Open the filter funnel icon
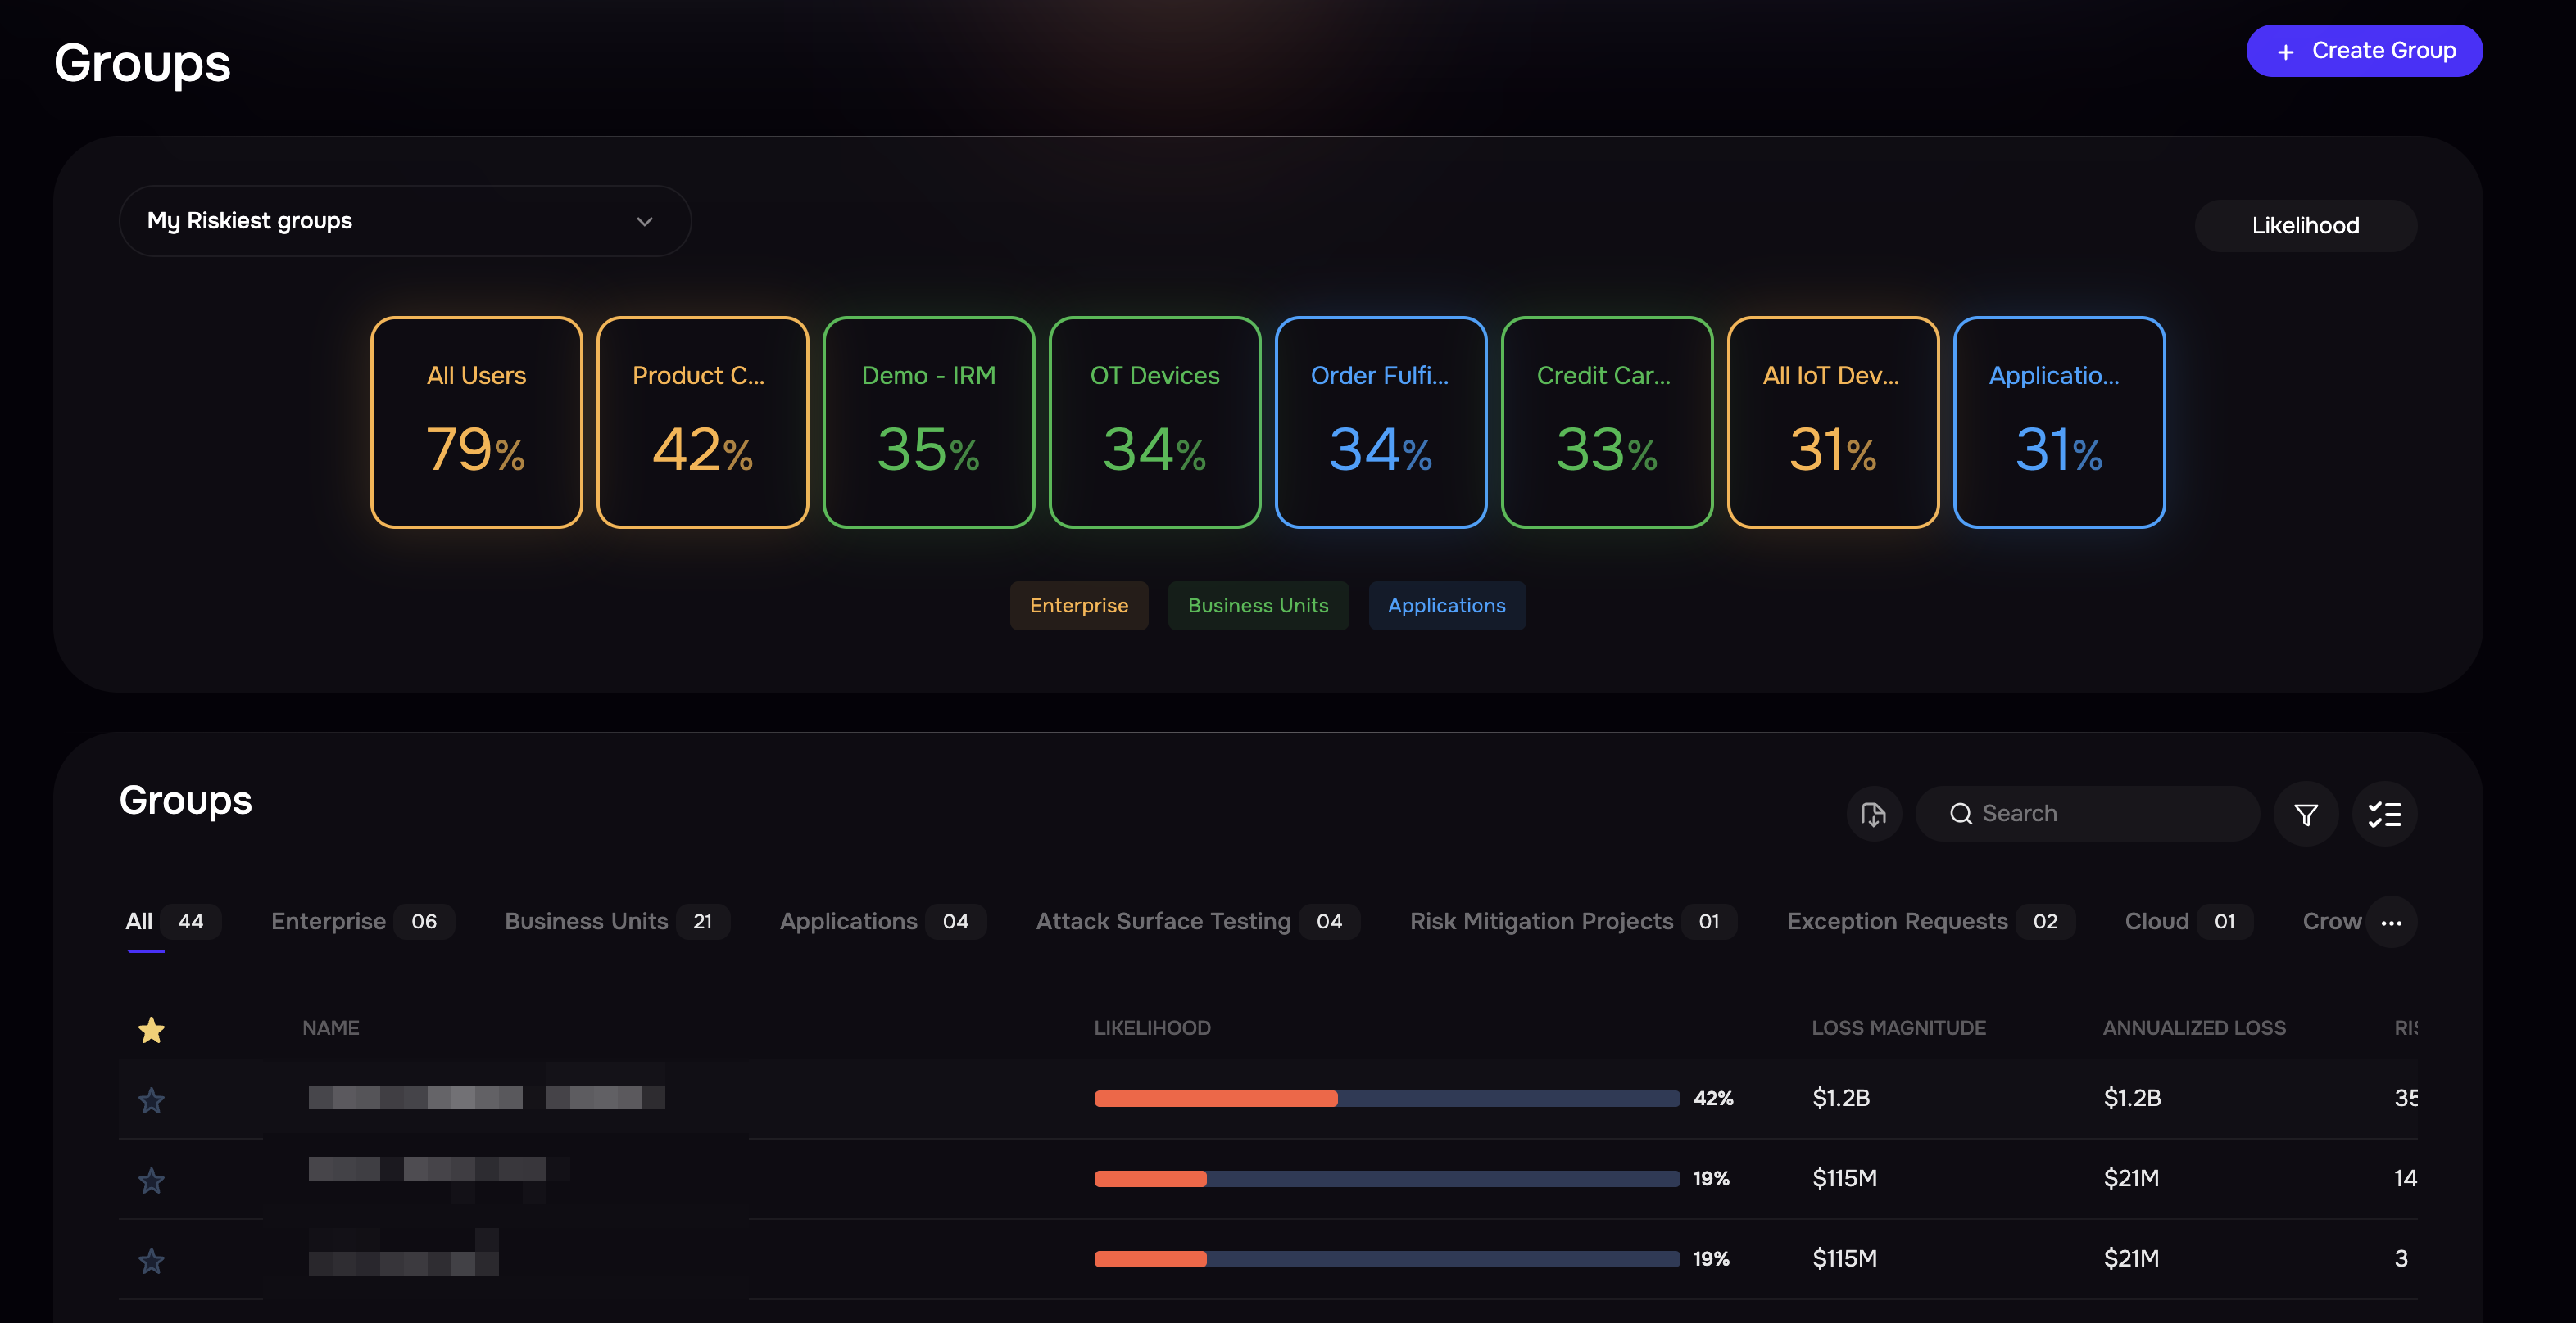 tap(2305, 815)
